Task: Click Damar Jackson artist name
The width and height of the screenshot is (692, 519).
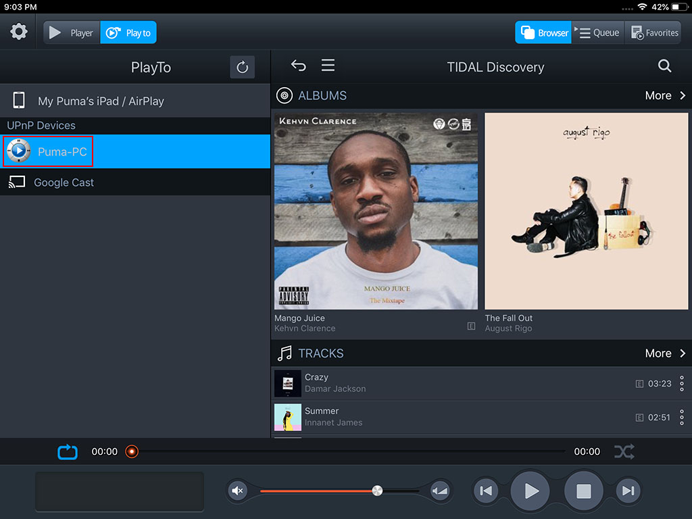Action: click(335, 389)
